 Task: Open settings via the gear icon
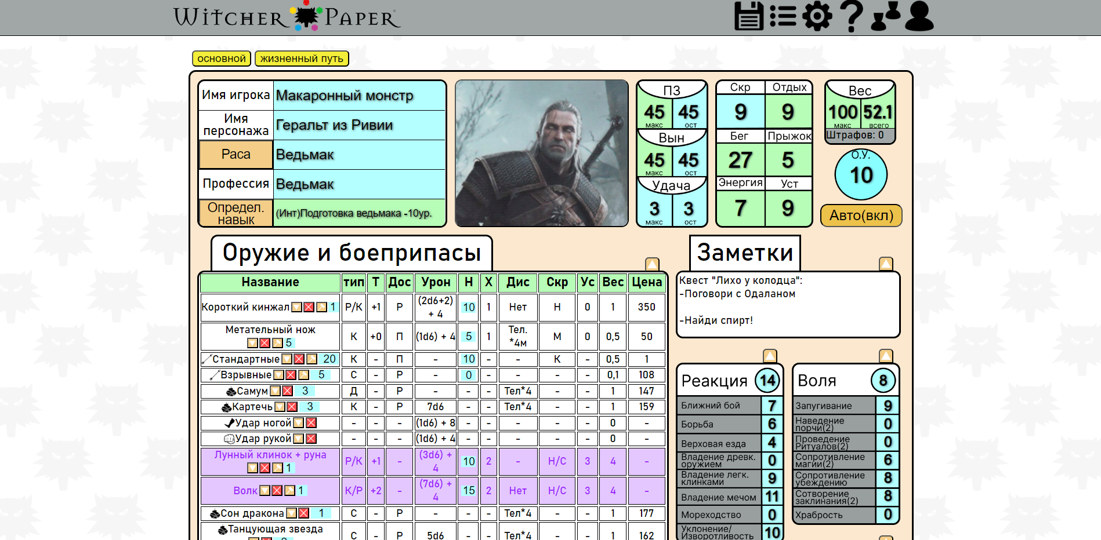pyautogui.click(x=817, y=16)
